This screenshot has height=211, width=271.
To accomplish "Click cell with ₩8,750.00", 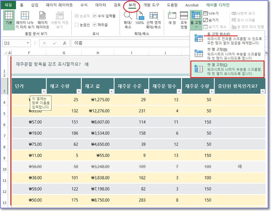I will tap(98, 200).
